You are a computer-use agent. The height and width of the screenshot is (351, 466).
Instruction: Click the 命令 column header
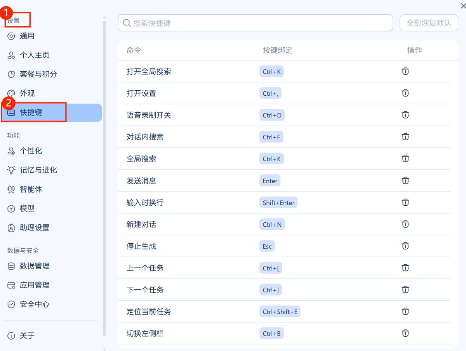pos(134,50)
